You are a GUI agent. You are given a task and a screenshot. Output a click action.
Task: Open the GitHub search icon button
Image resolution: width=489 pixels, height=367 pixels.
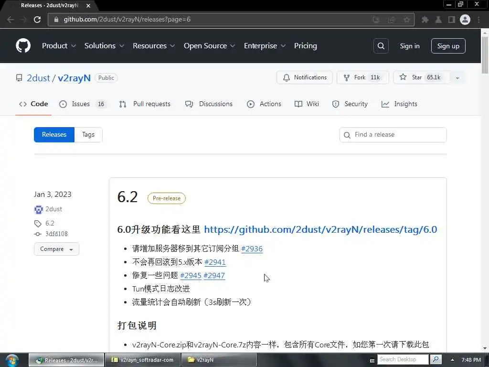pyautogui.click(x=381, y=46)
